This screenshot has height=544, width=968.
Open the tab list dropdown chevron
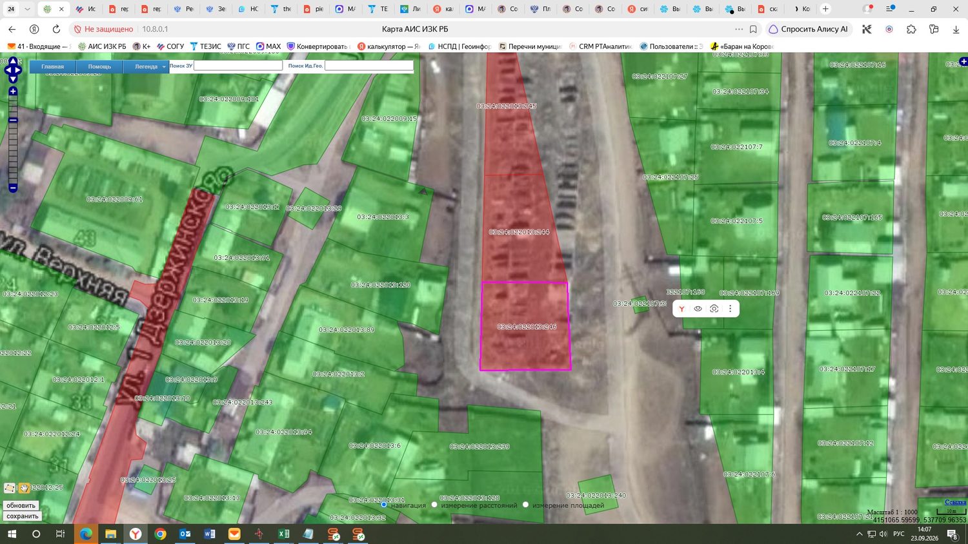click(x=27, y=9)
